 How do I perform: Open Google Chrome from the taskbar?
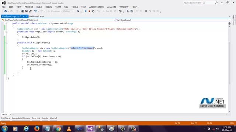coord(58,129)
